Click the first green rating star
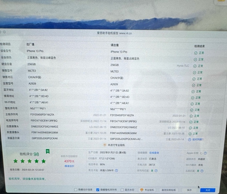The height and width of the screenshot is (194, 227). coord(16,161)
